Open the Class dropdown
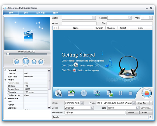This screenshot has width=157, height=126. (x=82, y=103)
